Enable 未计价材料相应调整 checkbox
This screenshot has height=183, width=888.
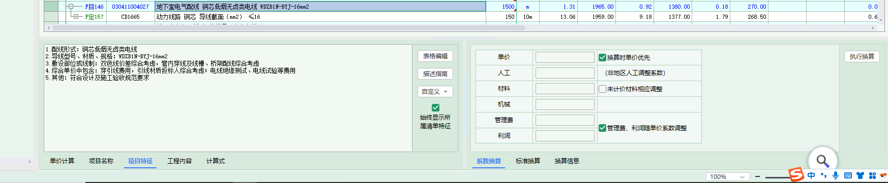602,89
